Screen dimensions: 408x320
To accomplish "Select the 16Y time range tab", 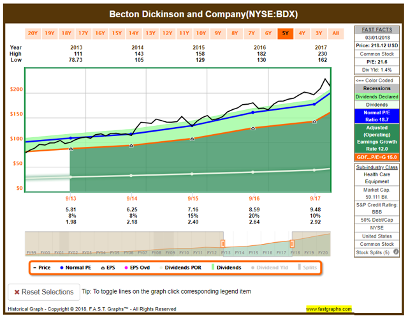I will click(100, 34).
